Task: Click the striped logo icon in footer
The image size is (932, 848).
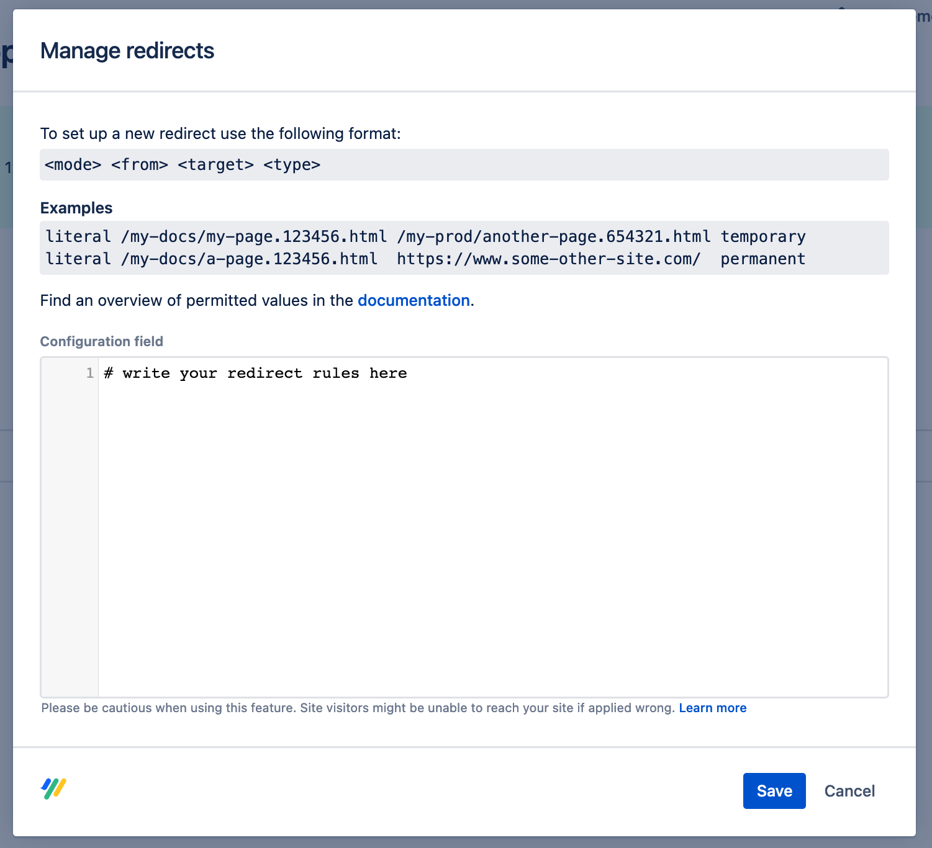Action: [x=54, y=788]
